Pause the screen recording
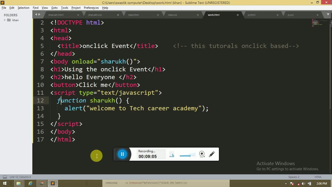The height and width of the screenshot is (187, 332). [x=122, y=154]
